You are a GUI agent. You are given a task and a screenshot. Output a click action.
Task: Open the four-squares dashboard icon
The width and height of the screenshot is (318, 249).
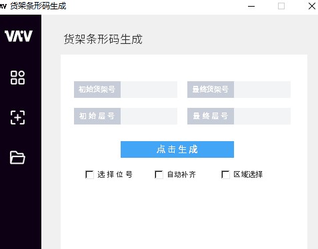tap(17, 78)
